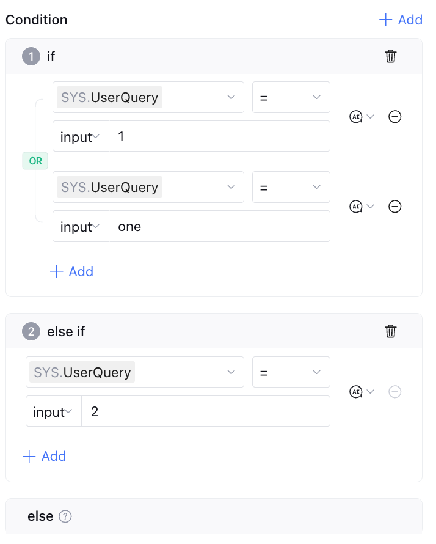Delete the "else if" block using trash icon
The image size is (436, 544).
click(x=391, y=331)
